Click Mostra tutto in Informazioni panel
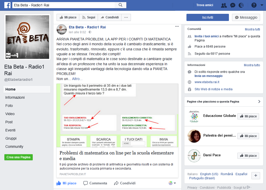This screenshot has width=266, height=190. (252, 65)
